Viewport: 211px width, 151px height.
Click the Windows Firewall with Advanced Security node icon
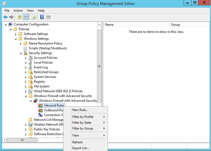(x=36, y=101)
